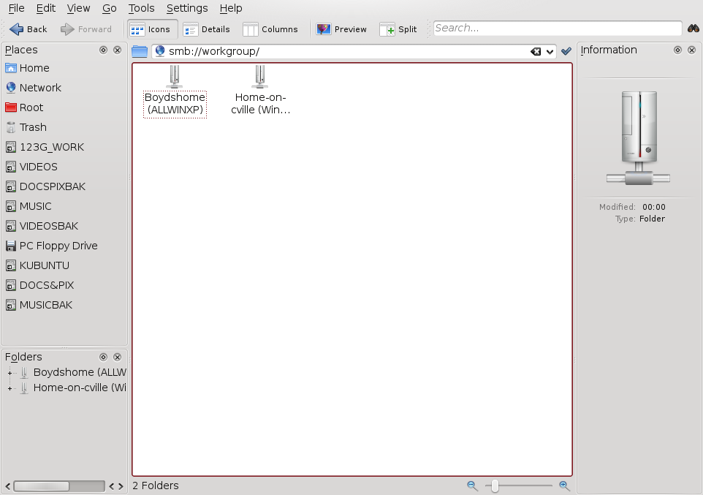
Task: Click the icon zoom slider handle
Action: pyautogui.click(x=495, y=485)
